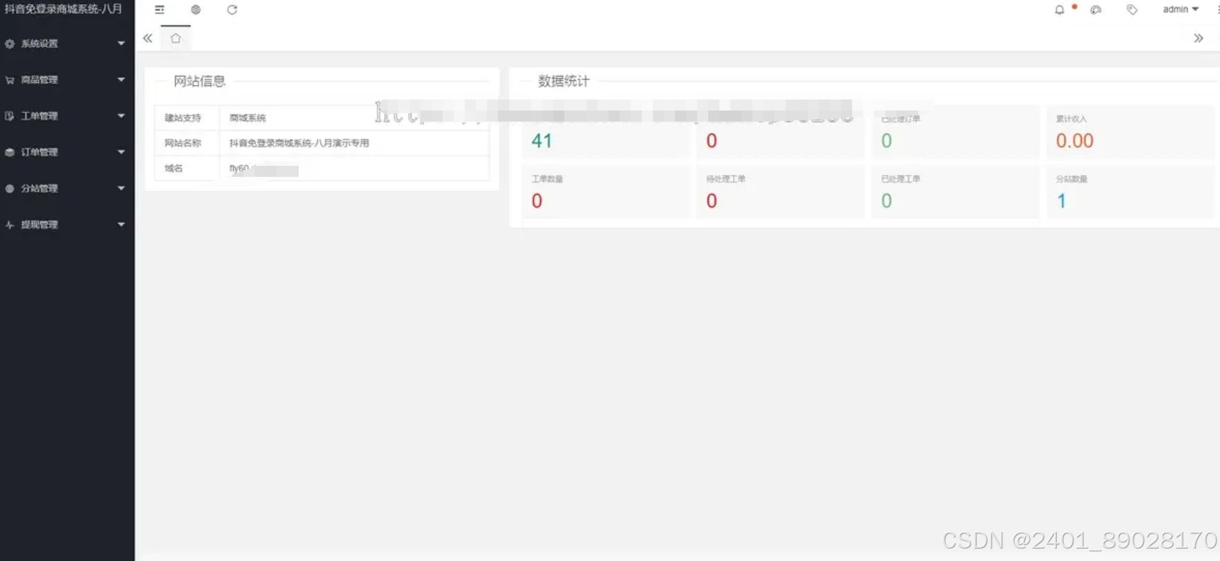The height and width of the screenshot is (561, 1220).
Task: Expand the 工单管理 sidebar menu
Action: (66, 116)
